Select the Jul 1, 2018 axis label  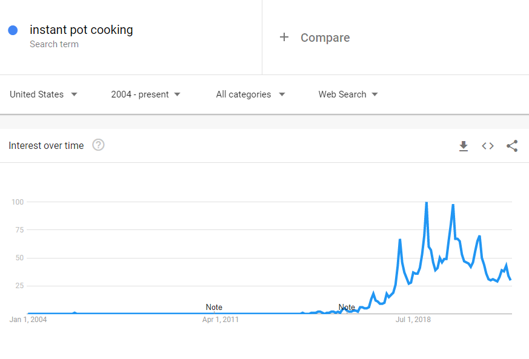coord(413,320)
